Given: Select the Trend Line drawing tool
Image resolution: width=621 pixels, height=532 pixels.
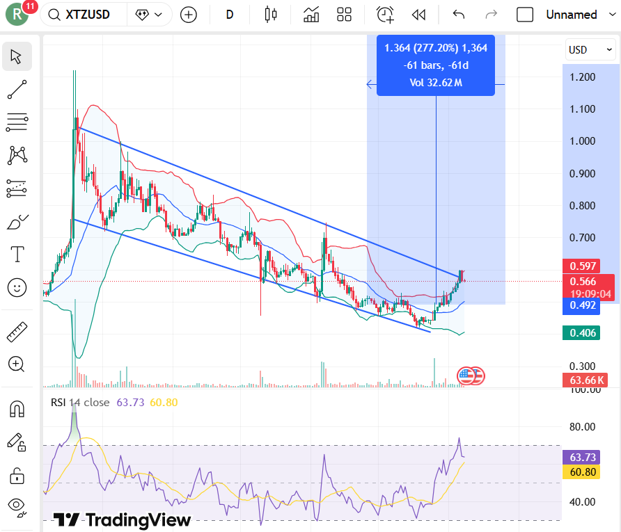Looking at the screenshot, I should click(x=17, y=90).
